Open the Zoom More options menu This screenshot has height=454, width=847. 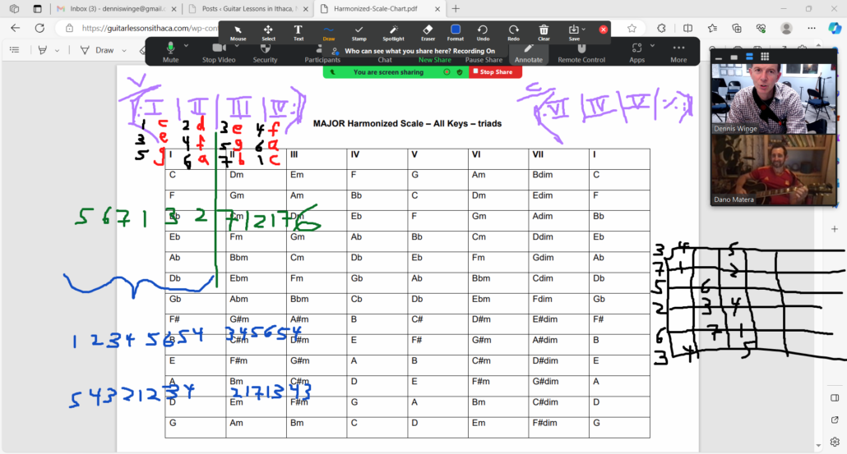[678, 53]
